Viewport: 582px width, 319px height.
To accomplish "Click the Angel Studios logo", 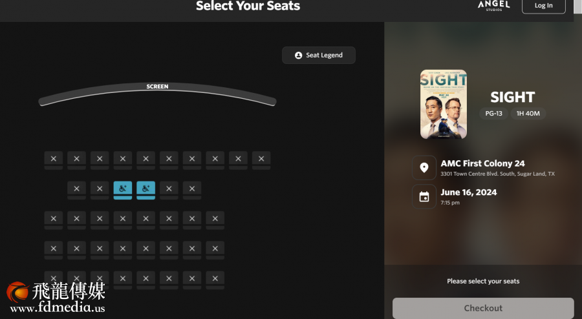I will point(493,5).
